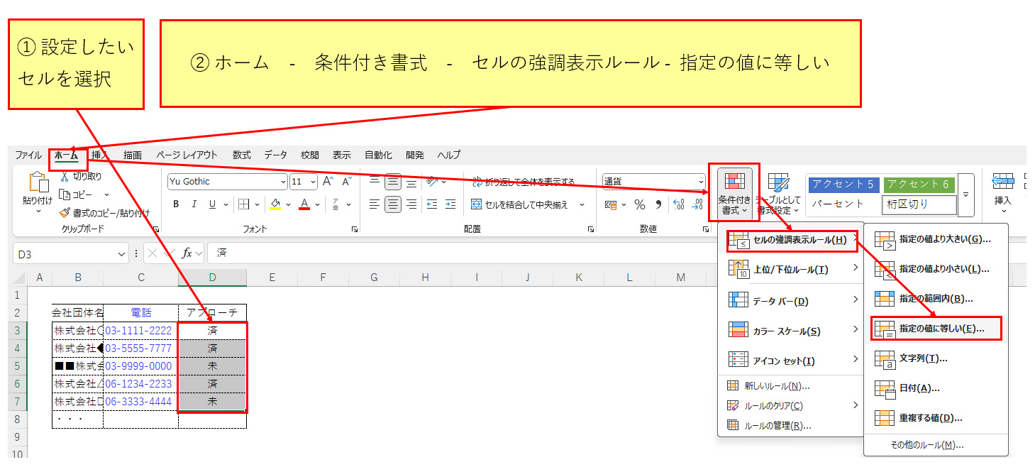
Task: Click the format painter brush icon
Action: (x=65, y=212)
